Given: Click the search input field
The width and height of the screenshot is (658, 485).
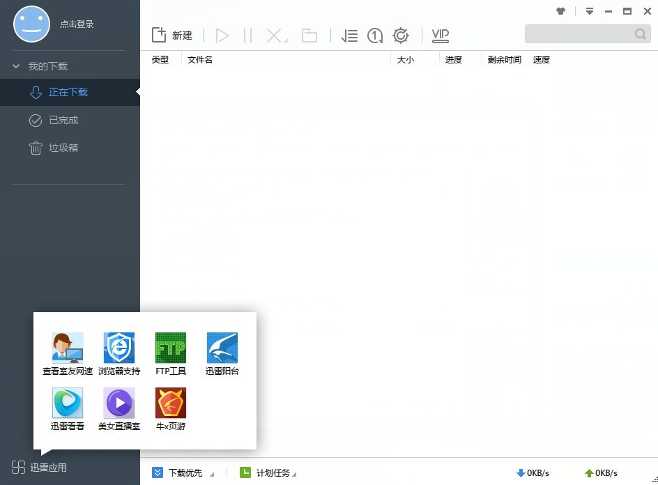Looking at the screenshot, I should pyautogui.click(x=579, y=34).
